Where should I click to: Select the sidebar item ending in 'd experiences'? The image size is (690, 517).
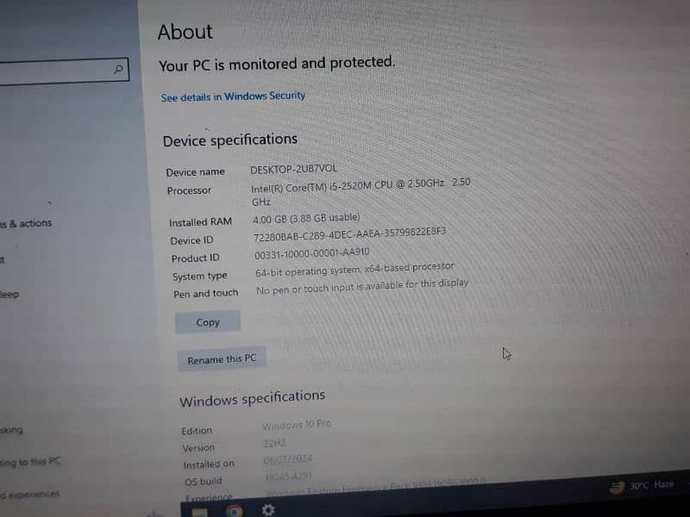click(29, 494)
